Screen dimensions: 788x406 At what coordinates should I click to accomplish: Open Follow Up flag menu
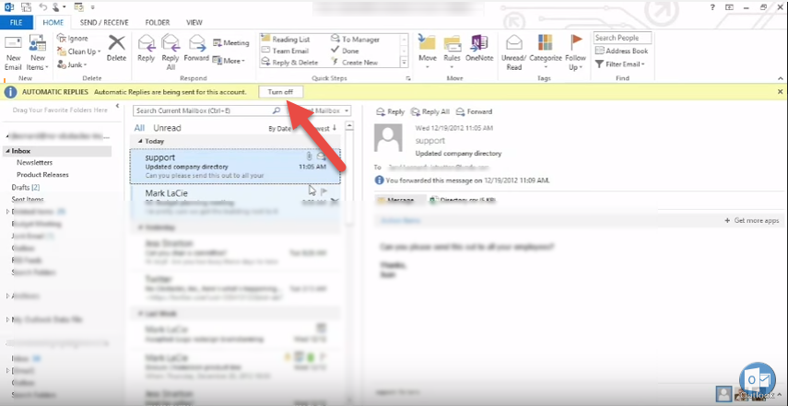(575, 52)
